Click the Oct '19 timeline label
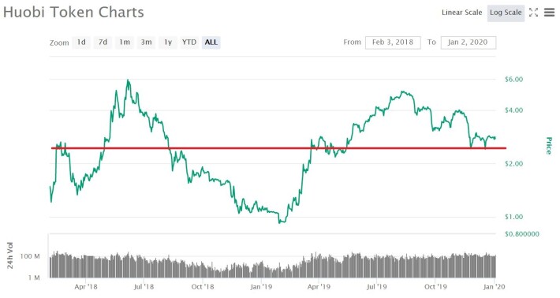The image size is (560, 298). [x=435, y=287]
